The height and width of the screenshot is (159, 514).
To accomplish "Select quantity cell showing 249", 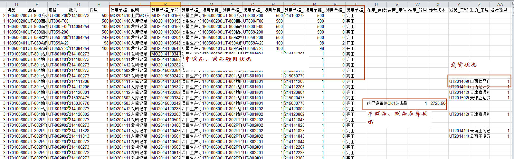I will pyautogui.click(x=99, y=37).
